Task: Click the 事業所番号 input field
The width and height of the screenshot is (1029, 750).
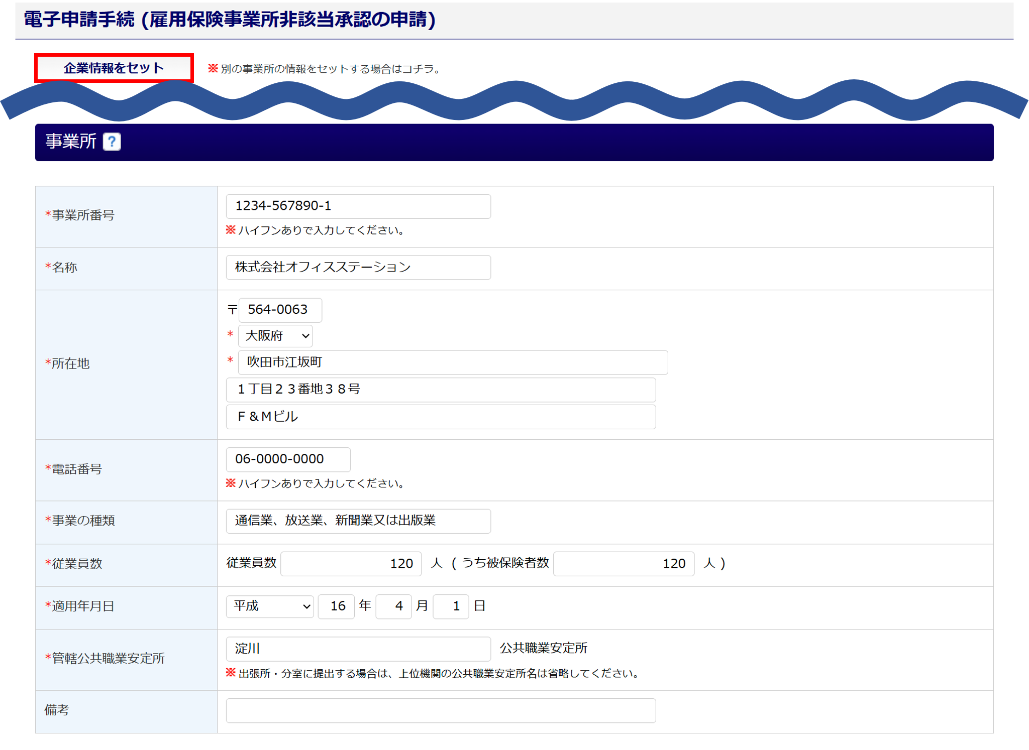Action: pyautogui.click(x=358, y=206)
